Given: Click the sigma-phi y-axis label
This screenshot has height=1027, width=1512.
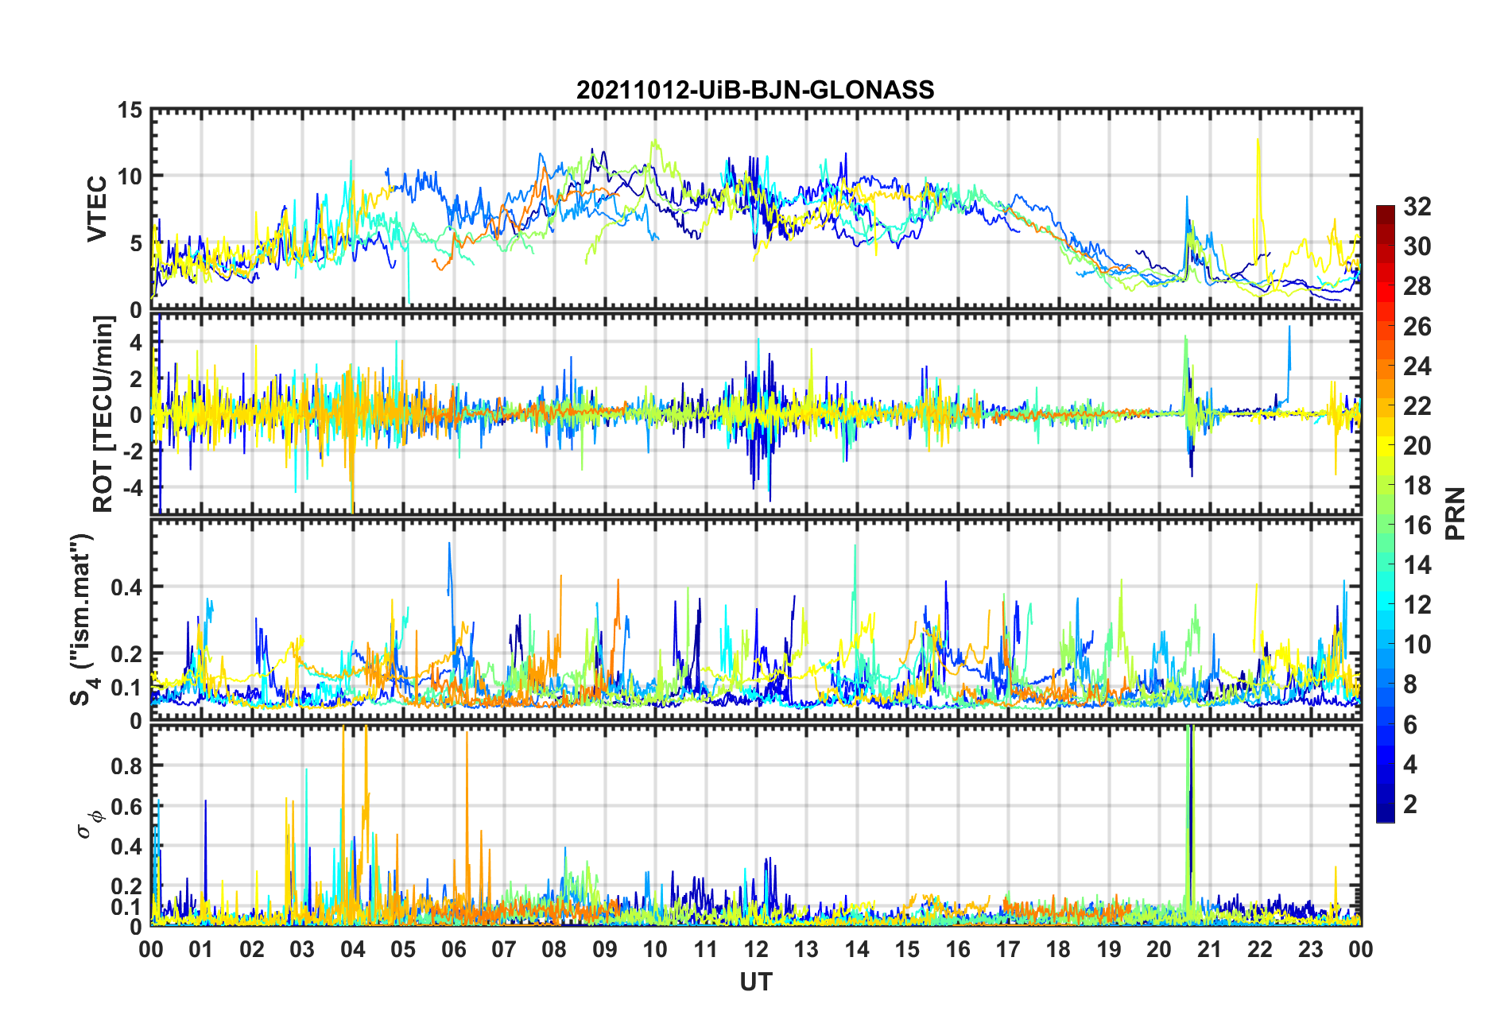Looking at the screenshot, I should (89, 824).
